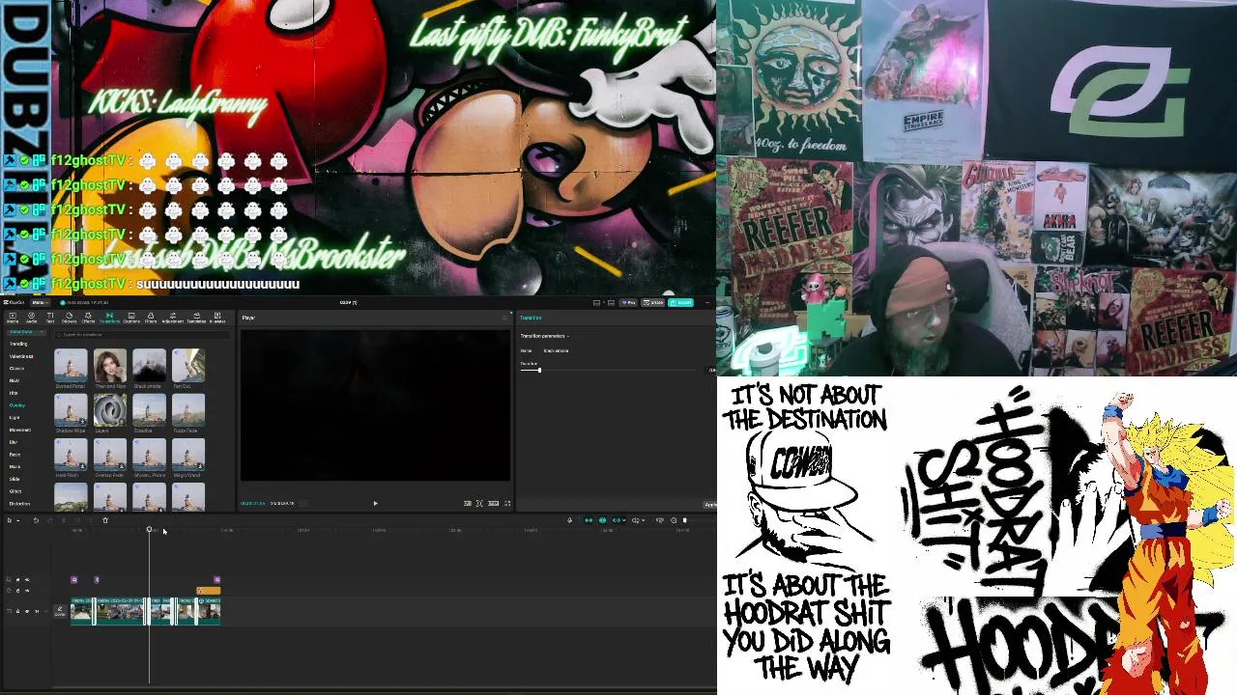
Task: Select the Slide transitions category
Action: [x=14, y=479]
